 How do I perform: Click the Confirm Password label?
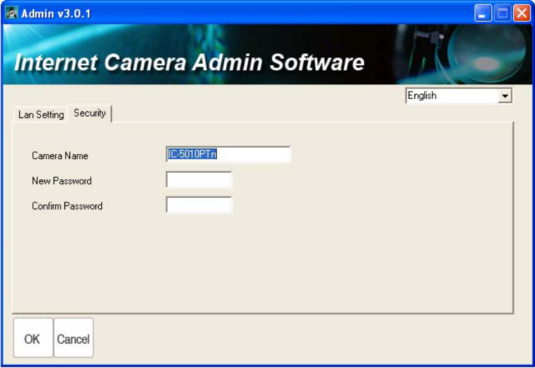point(67,206)
